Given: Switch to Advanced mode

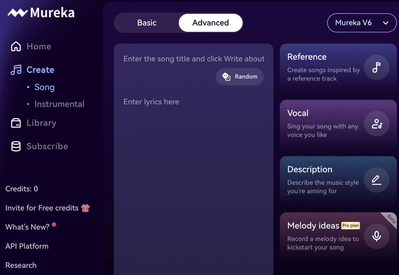Looking at the screenshot, I should pyautogui.click(x=210, y=23).
